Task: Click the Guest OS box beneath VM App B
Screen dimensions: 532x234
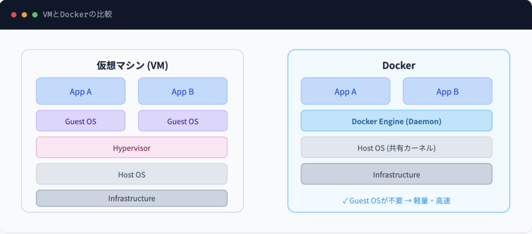Action: (182, 121)
